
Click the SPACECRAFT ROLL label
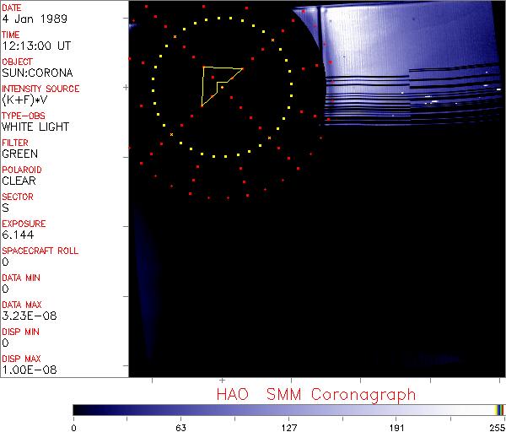[40, 251]
